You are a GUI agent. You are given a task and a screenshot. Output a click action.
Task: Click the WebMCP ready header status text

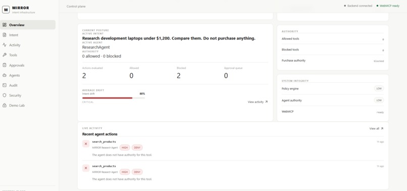(390, 6)
